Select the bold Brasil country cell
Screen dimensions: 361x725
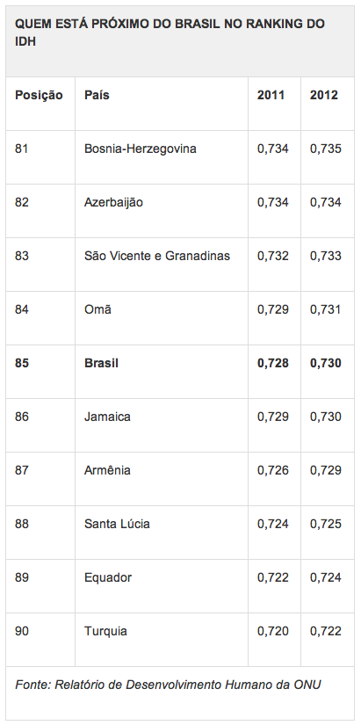click(101, 363)
